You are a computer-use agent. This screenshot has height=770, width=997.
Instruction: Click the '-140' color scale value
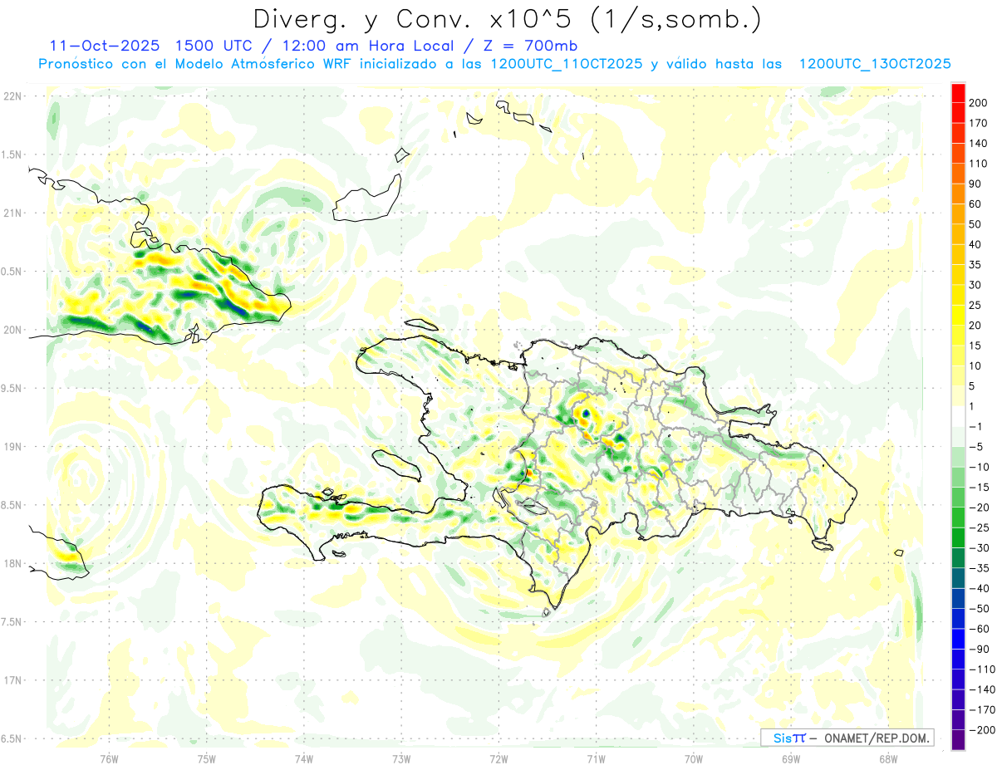point(982,689)
